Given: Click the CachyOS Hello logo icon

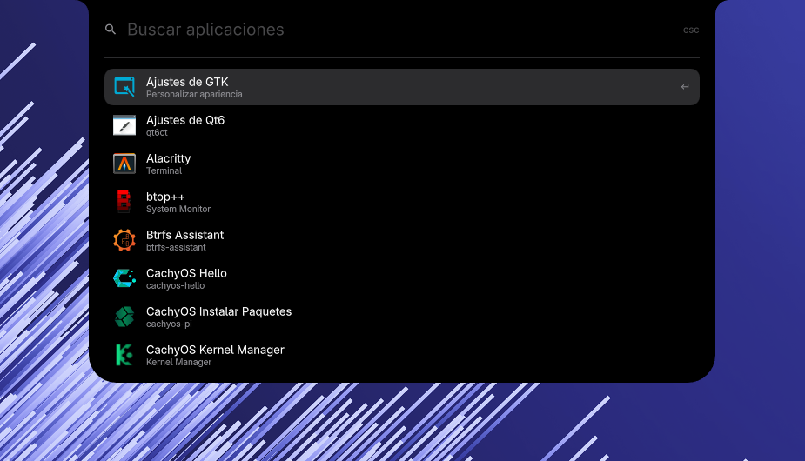Looking at the screenshot, I should (124, 278).
